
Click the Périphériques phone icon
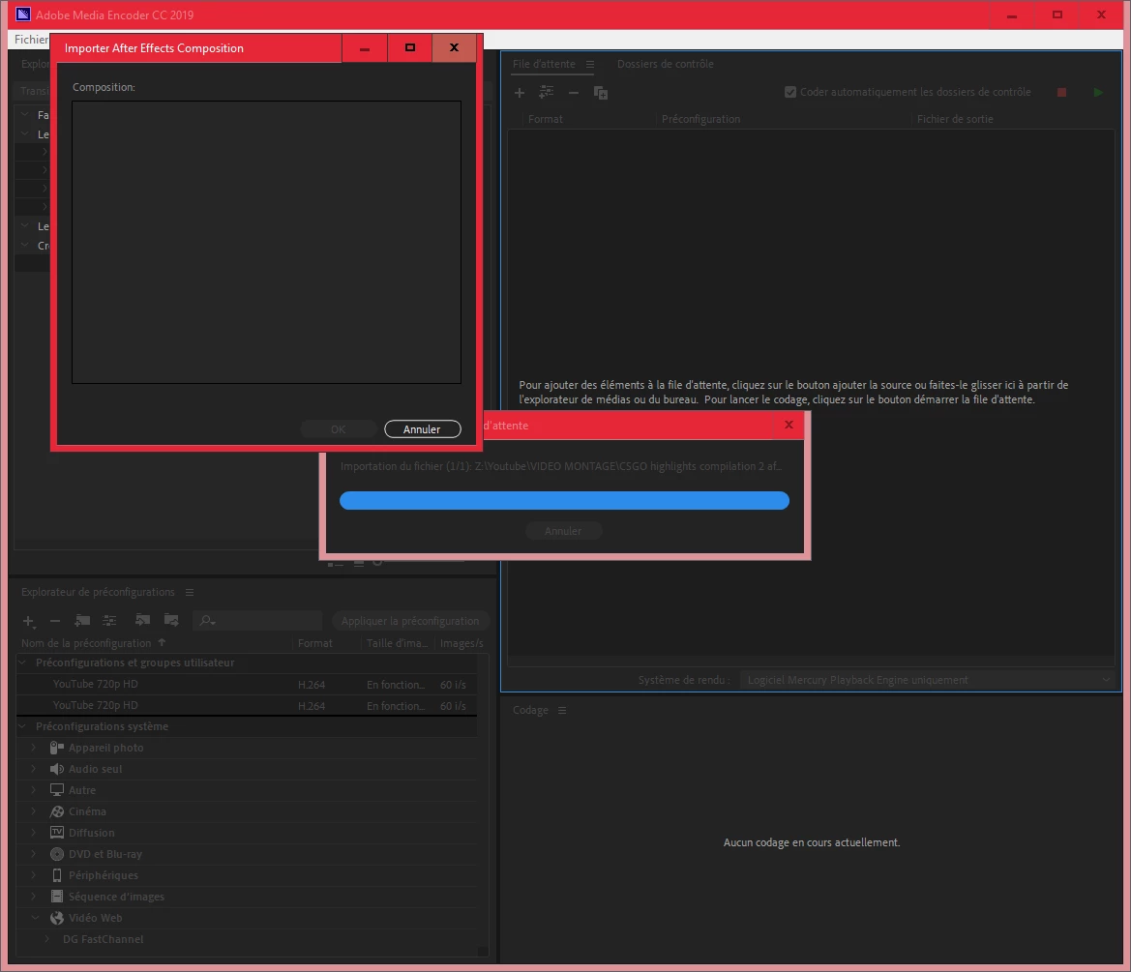pyautogui.click(x=57, y=874)
